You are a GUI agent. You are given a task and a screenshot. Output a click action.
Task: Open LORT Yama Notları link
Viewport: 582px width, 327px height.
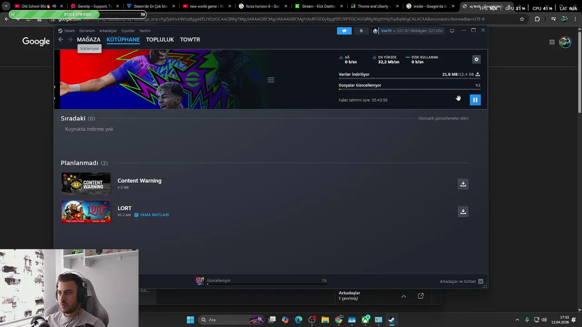click(151, 215)
